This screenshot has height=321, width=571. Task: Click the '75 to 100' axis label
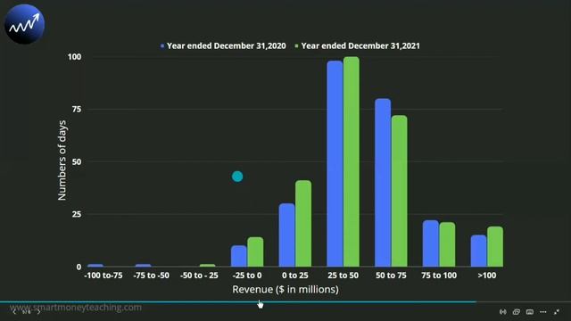coord(439,276)
